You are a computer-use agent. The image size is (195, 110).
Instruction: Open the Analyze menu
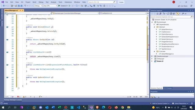[x=54, y=2]
